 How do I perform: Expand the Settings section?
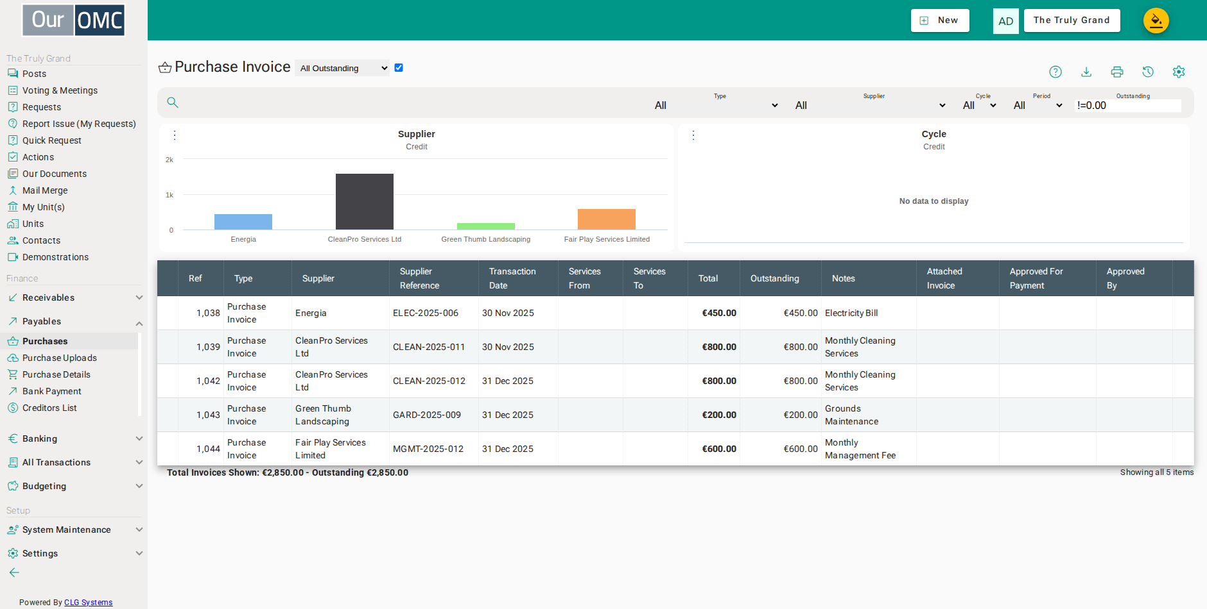point(74,553)
